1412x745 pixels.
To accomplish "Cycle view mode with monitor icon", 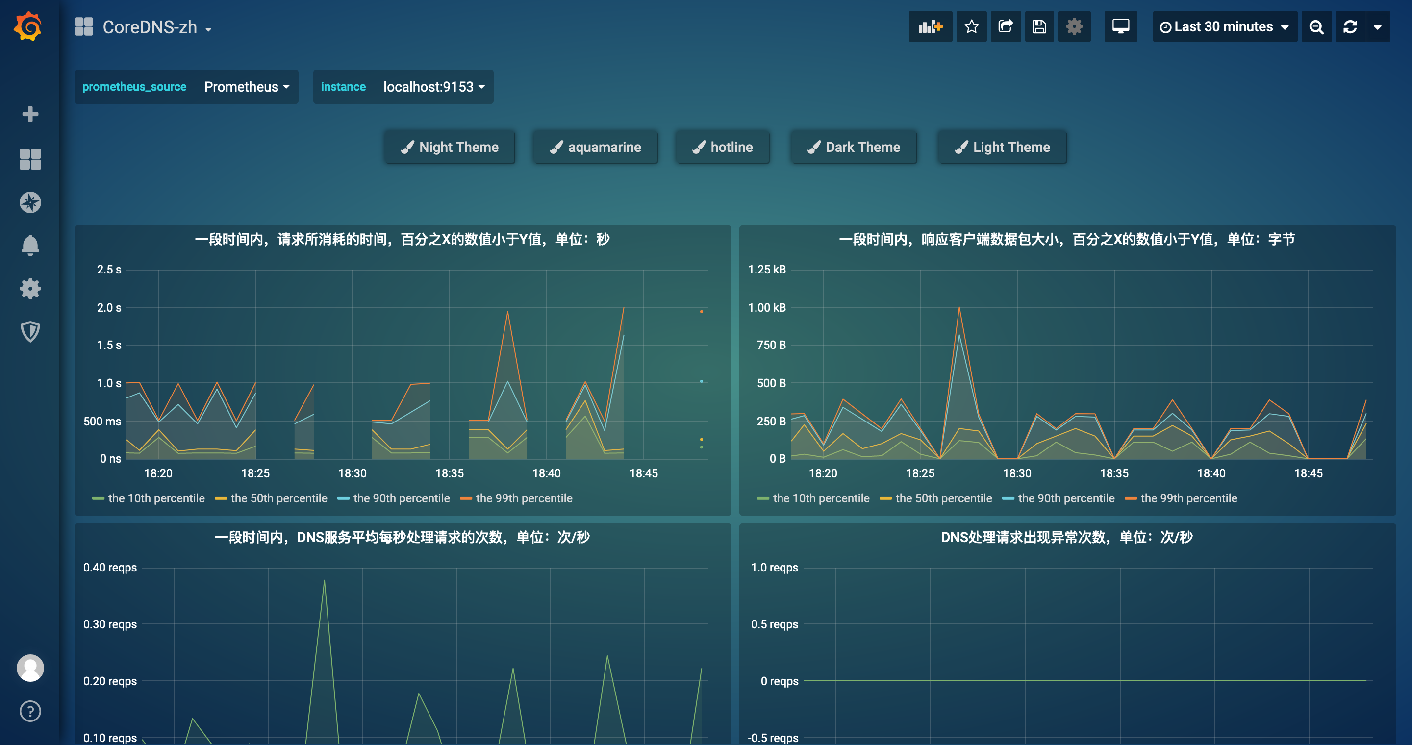I will 1120,26.
